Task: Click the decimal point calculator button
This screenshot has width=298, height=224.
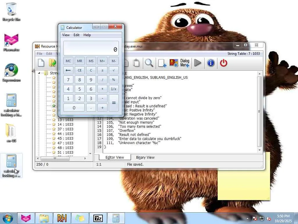Action: [91, 108]
